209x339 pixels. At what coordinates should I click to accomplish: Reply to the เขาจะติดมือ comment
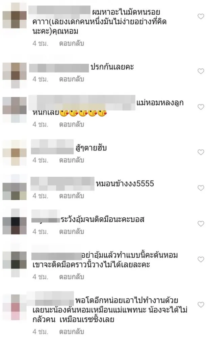point(72,277)
